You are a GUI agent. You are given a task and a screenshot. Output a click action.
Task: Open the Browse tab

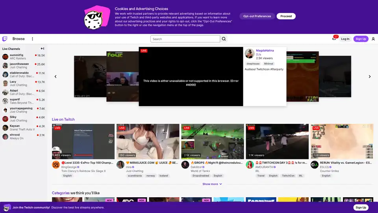click(x=19, y=39)
